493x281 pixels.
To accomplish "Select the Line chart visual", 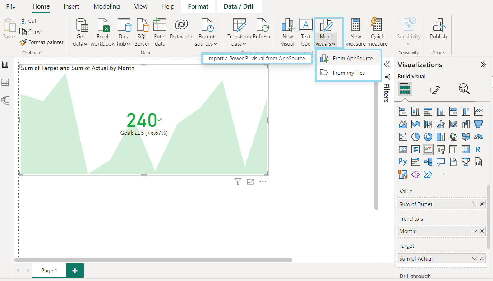I will tap(478, 112).
